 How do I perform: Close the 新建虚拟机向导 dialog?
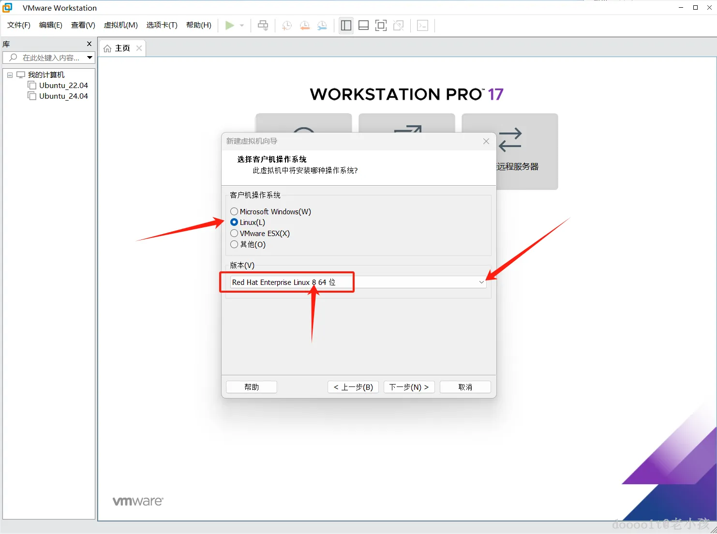point(486,141)
